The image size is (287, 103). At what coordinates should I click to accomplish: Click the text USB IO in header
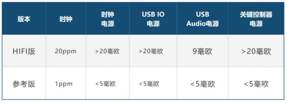153,15
